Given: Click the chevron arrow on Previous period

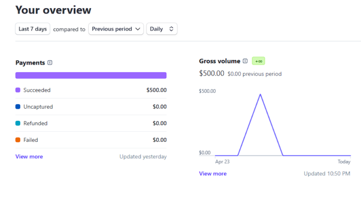Looking at the screenshot, I should pyautogui.click(x=138, y=29).
